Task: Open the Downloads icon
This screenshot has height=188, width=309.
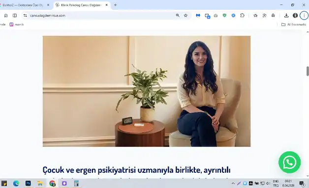Action: click(x=286, y=16)
